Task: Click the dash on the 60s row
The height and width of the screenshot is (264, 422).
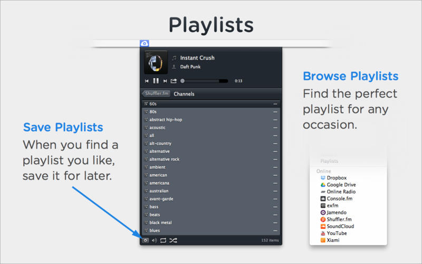Action: click(275, 104)
